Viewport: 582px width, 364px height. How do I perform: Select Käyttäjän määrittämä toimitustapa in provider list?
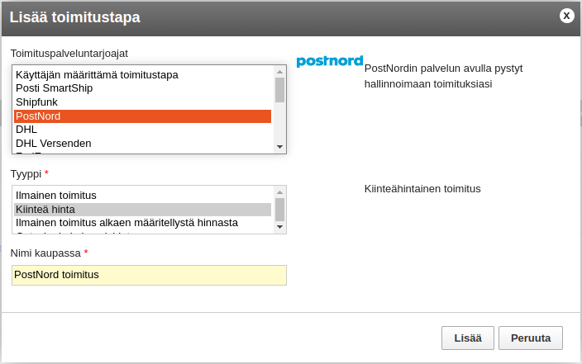point(142,75)
